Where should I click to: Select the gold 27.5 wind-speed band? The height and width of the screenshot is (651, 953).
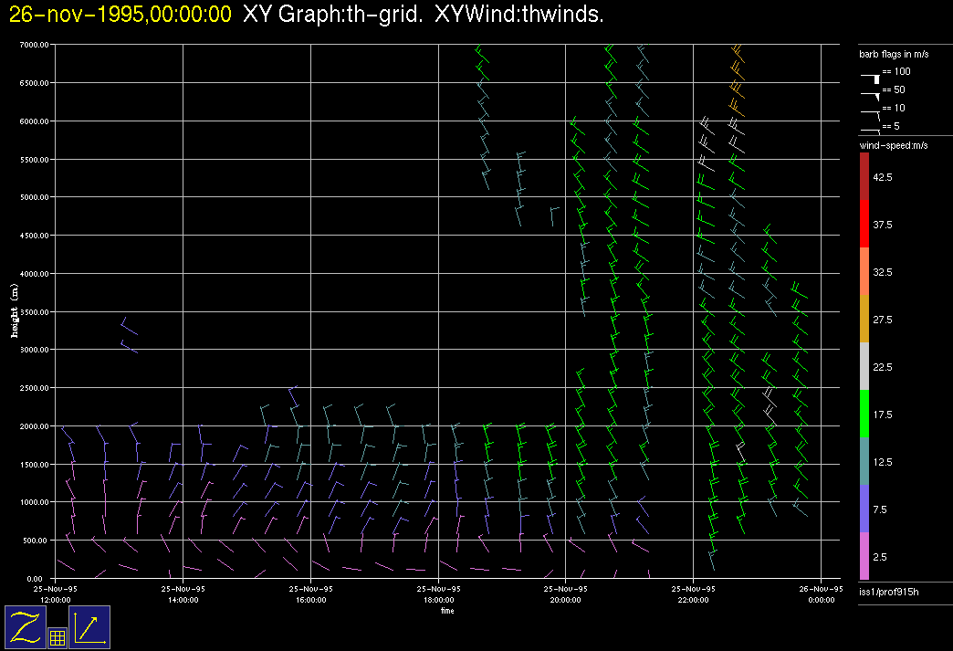click(864, 319)
